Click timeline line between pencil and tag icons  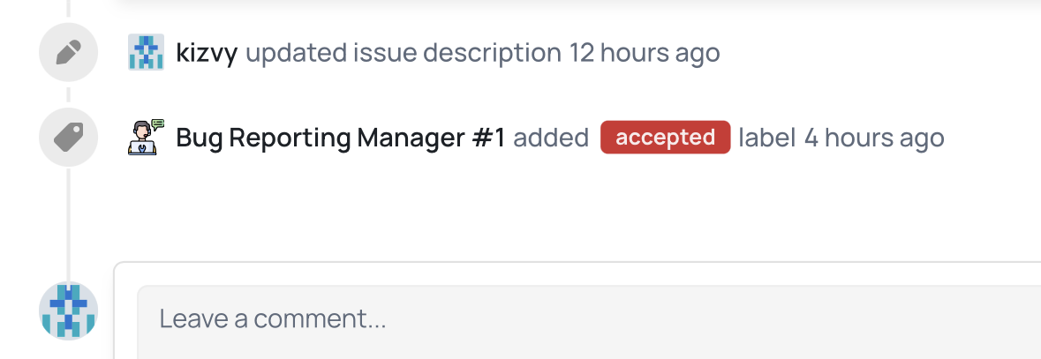click(68, 95)
